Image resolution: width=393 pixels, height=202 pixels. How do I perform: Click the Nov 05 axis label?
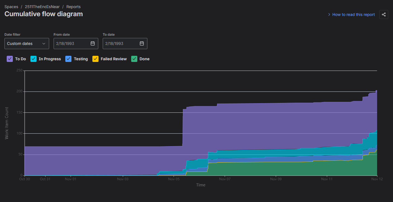point(173,179)
